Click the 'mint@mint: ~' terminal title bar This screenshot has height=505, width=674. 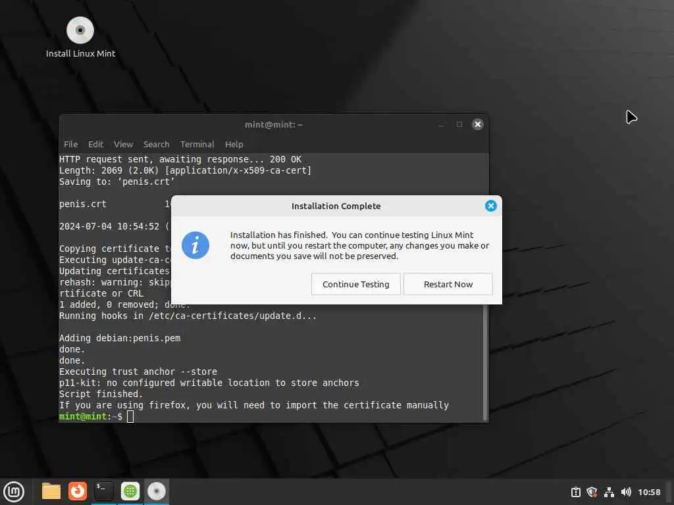273,124
